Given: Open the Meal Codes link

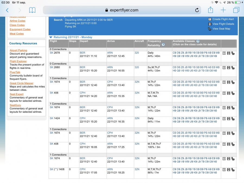Looking at the screenshot, I should [17, 34].
